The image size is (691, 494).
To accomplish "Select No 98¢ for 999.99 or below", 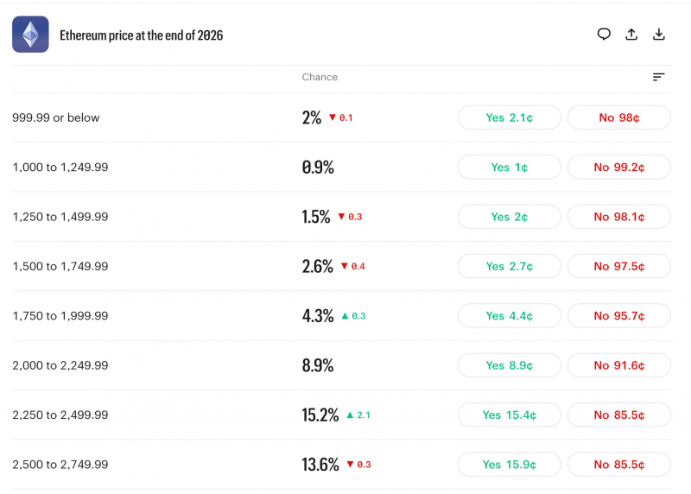I will click(619, 117).
